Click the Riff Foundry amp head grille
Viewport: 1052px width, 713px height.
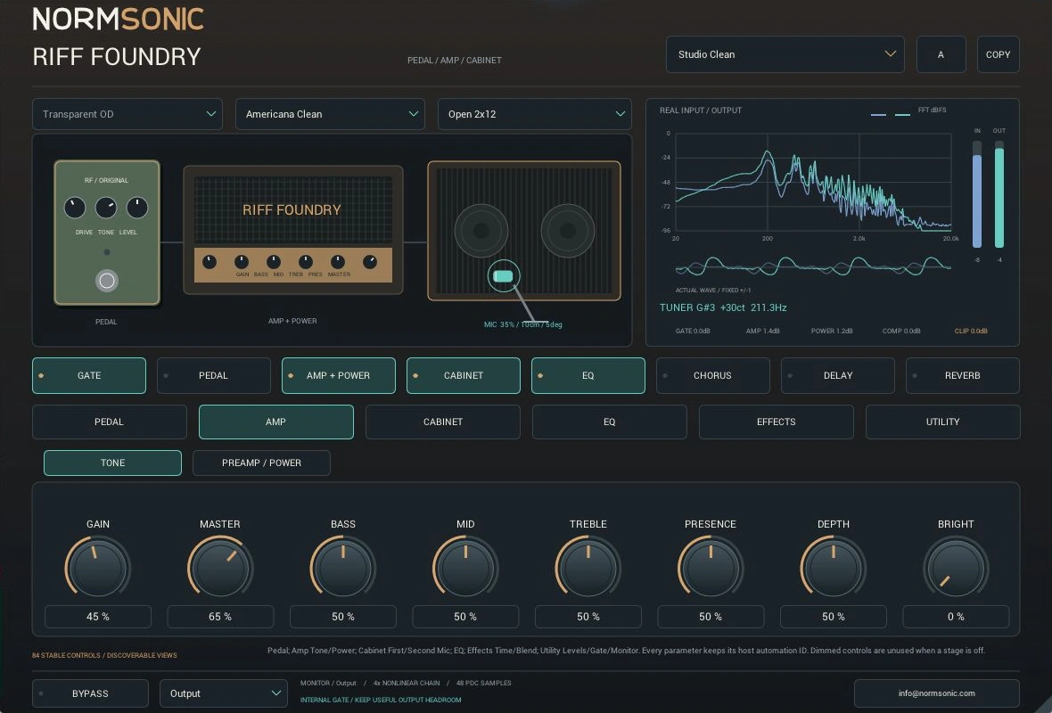(293, 210)
